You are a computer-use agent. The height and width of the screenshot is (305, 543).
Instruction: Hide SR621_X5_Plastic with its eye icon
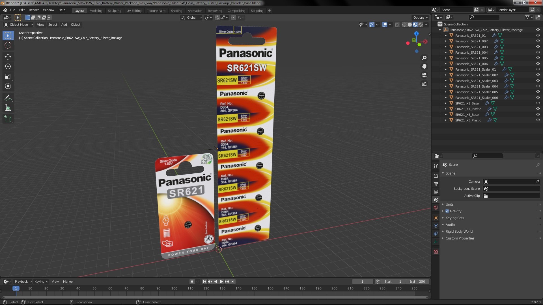[538, 120]
